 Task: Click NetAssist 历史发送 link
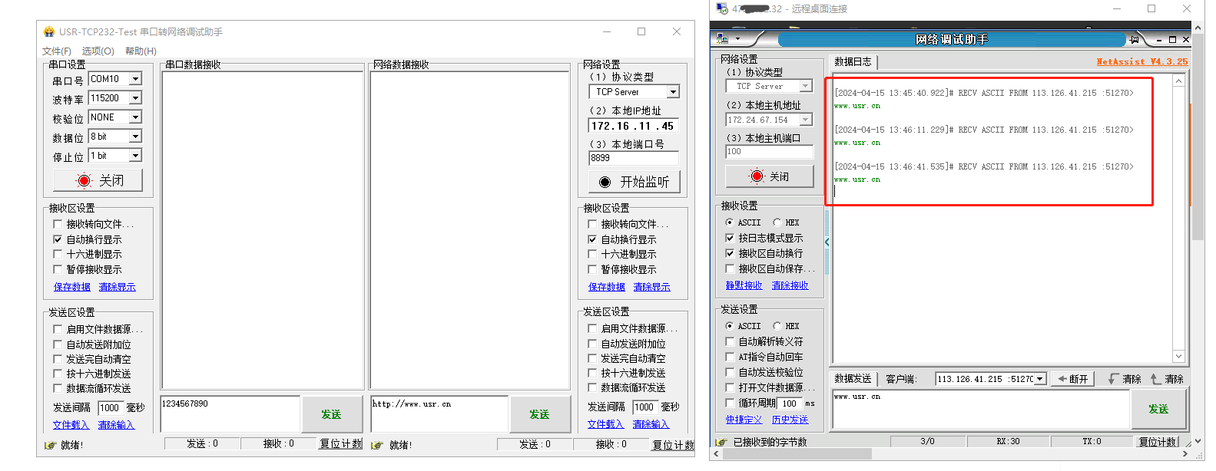click(x=790, y=420)
